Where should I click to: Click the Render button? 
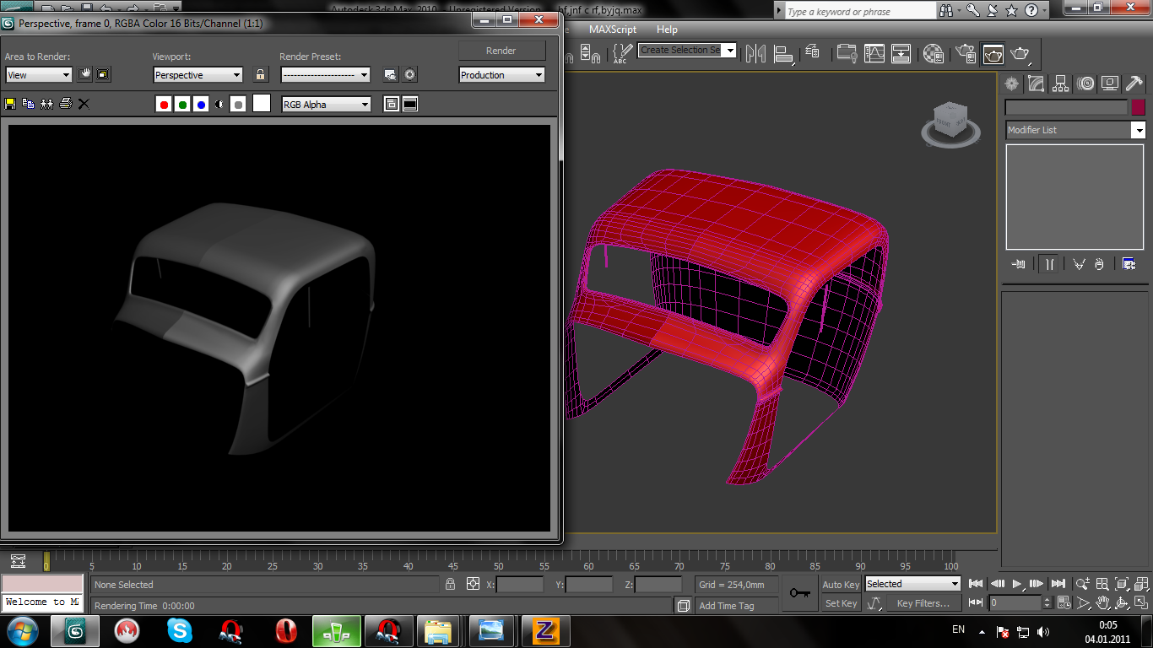(x=501, y=51)
